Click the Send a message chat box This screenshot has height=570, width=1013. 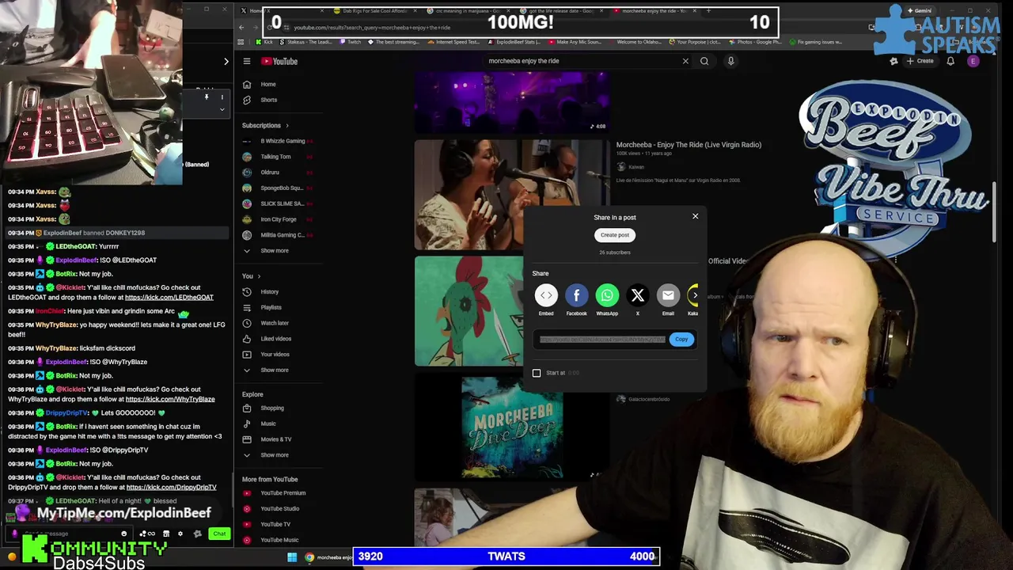point(69,534)
